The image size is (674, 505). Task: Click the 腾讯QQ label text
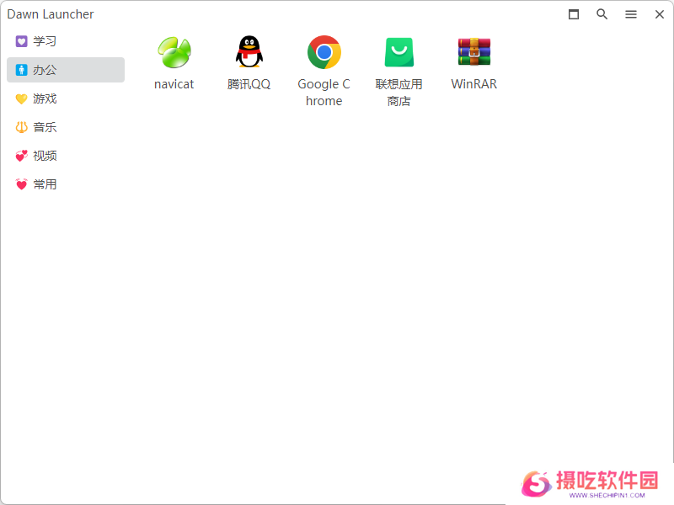coord(249,84)
